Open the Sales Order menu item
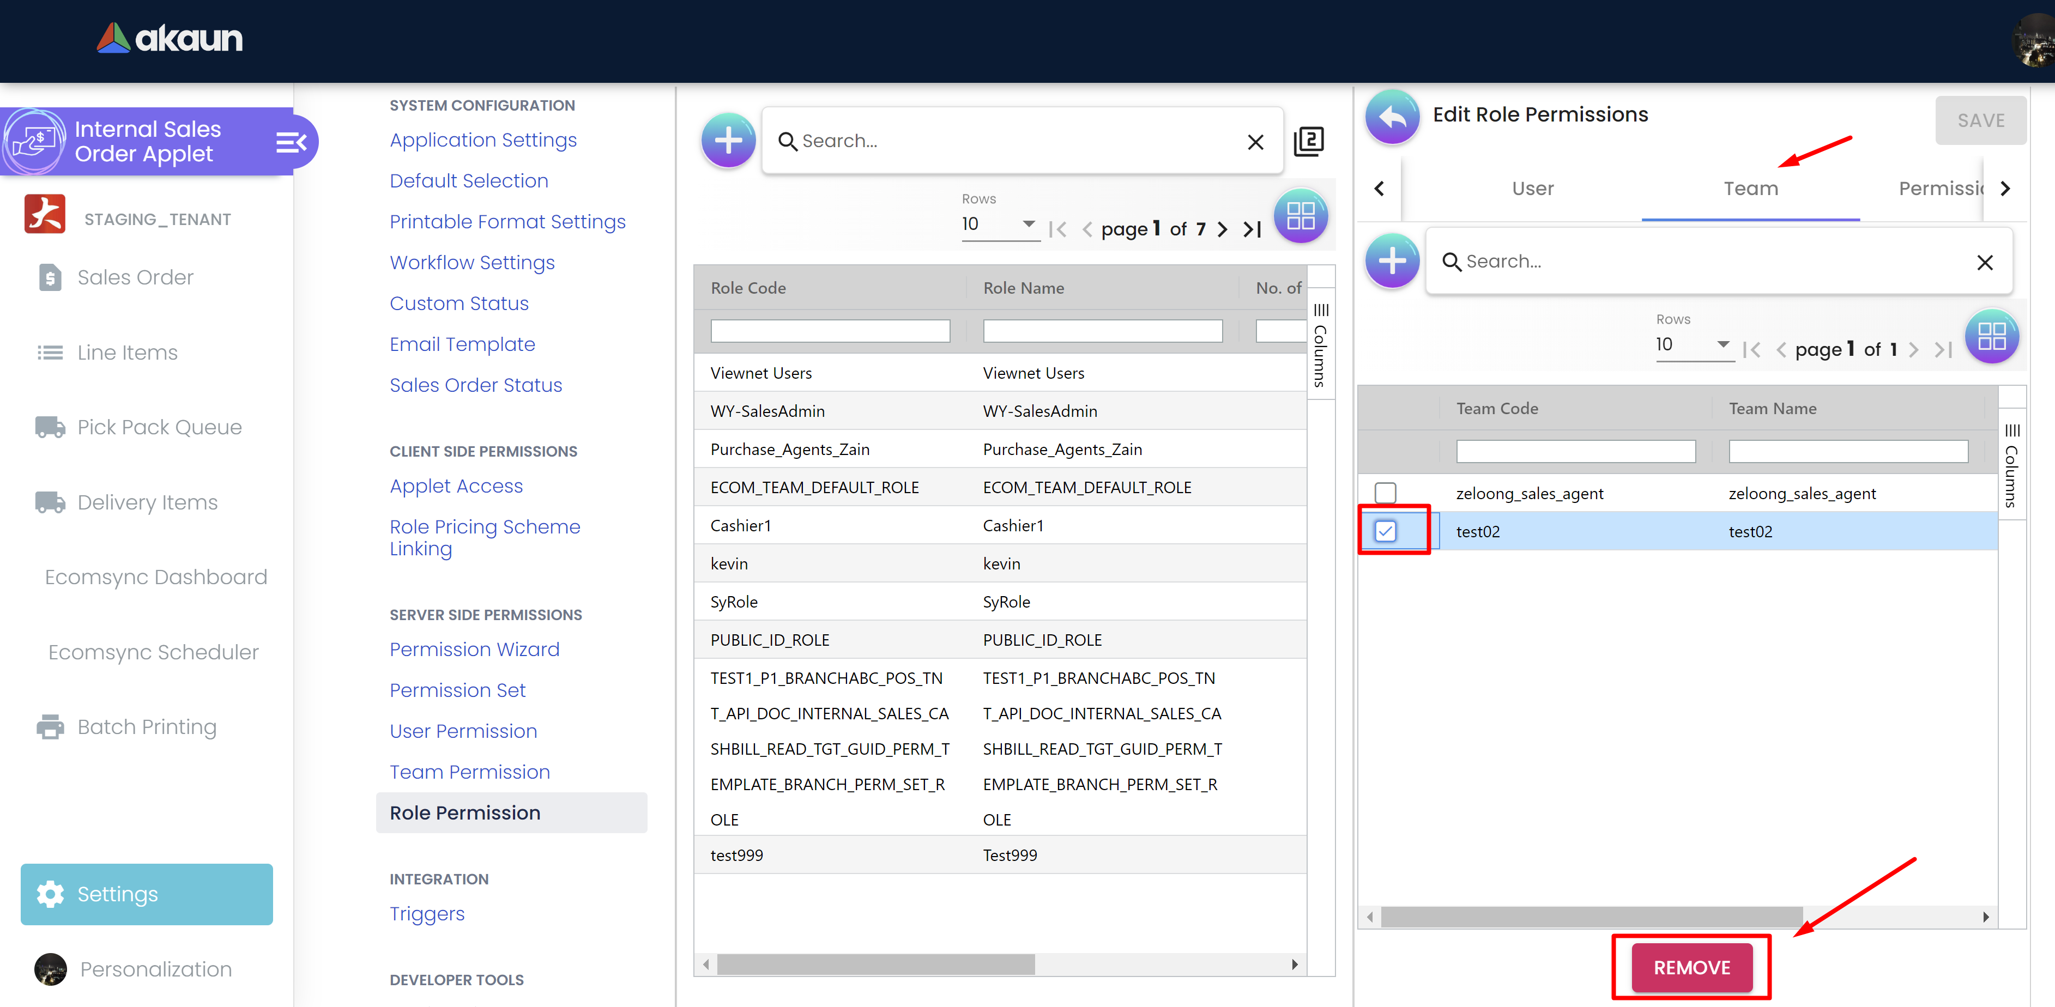 tap(135, 277)
